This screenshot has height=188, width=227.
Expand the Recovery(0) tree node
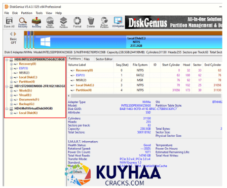11,64
